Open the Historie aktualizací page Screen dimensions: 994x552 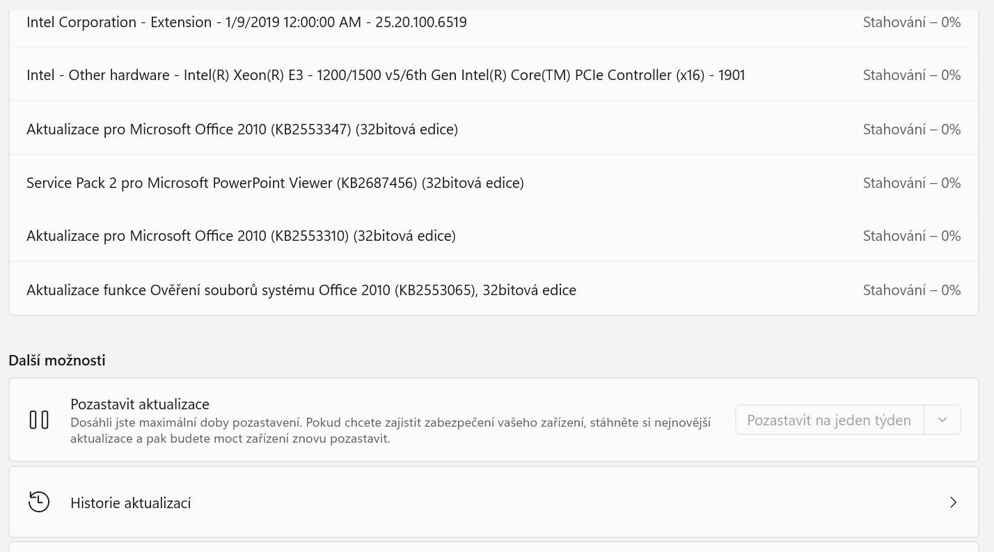[494, 502]
